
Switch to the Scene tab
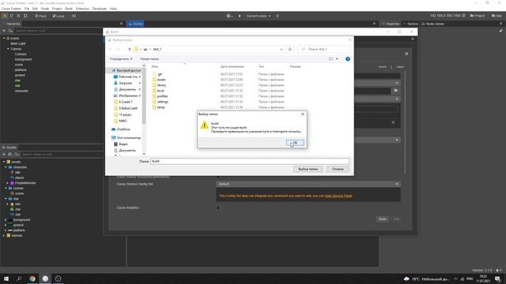[x=135, y=24]
